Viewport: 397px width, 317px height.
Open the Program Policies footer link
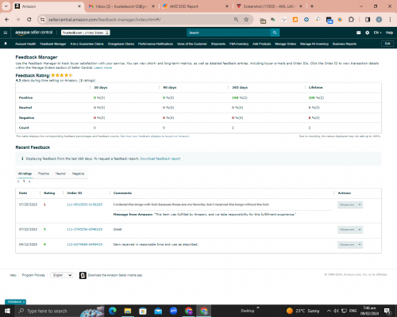point(33,275)
